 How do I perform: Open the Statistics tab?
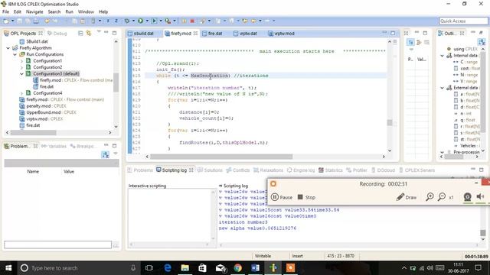(331, 170)
